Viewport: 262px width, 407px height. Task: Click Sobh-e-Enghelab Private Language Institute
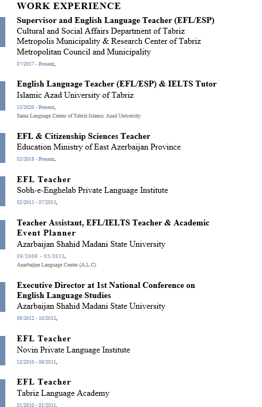click(x=92, y=190)
